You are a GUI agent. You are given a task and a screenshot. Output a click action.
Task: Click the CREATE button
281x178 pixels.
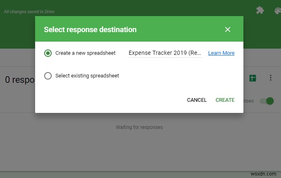225,100
